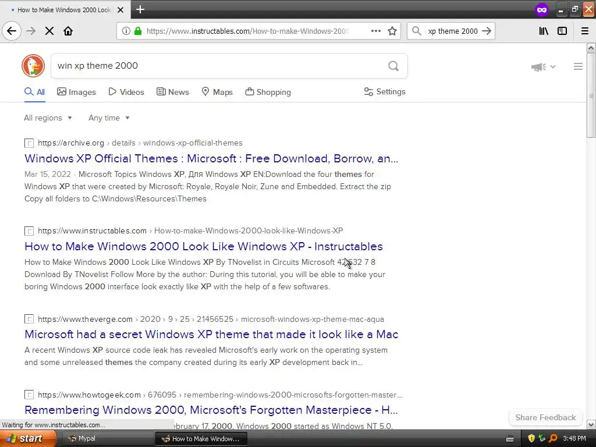Viewport: 596px width, 447px height.
Task: Submit browser search with the go arrow
Action: [487, 31]
